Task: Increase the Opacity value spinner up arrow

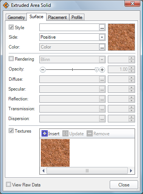Action: tap(132, 68)
